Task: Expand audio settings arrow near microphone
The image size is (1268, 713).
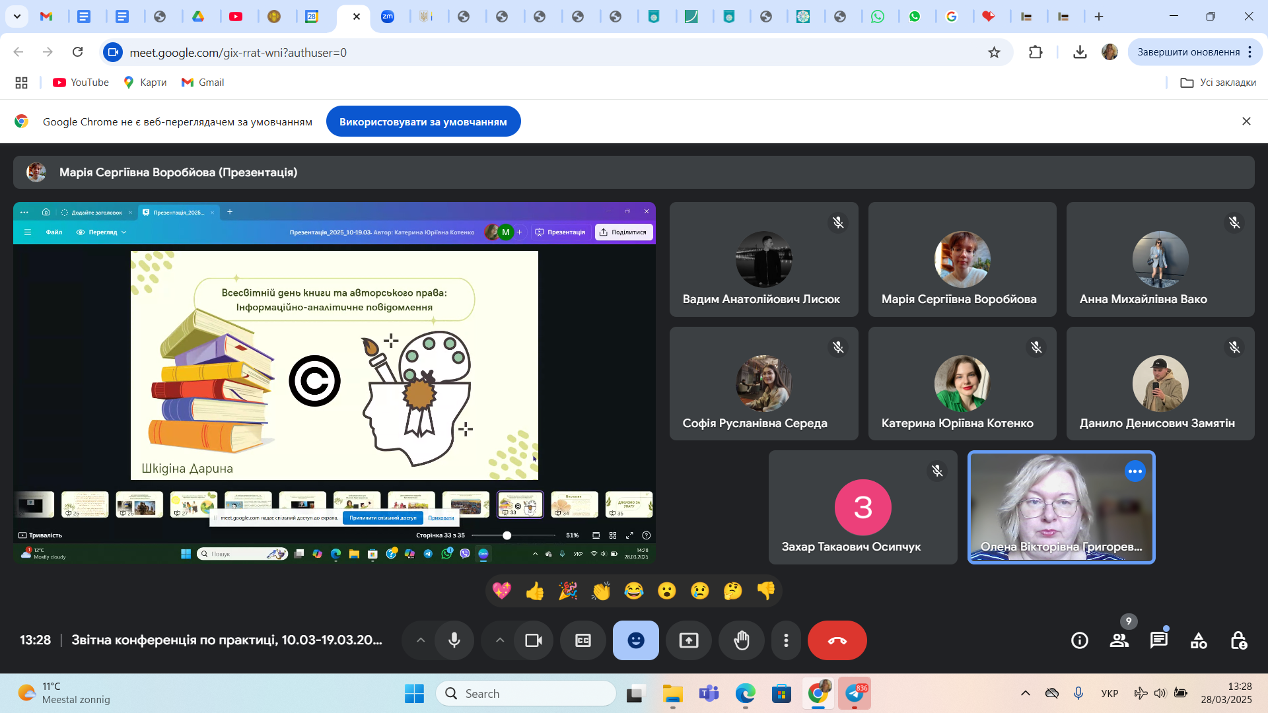Action: coord(421,640)
